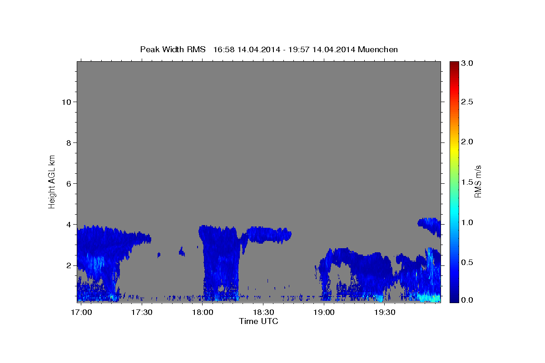
Task: Click the 17:30 time tick label
Action: 142,313
